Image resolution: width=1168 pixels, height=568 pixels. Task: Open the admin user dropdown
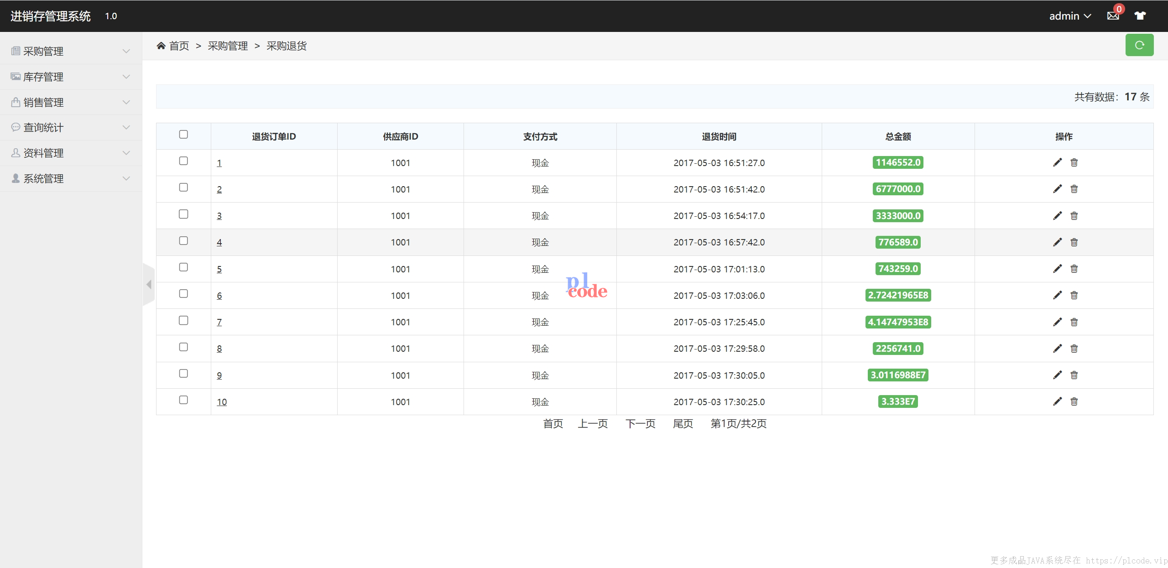tap(1070, 16)
